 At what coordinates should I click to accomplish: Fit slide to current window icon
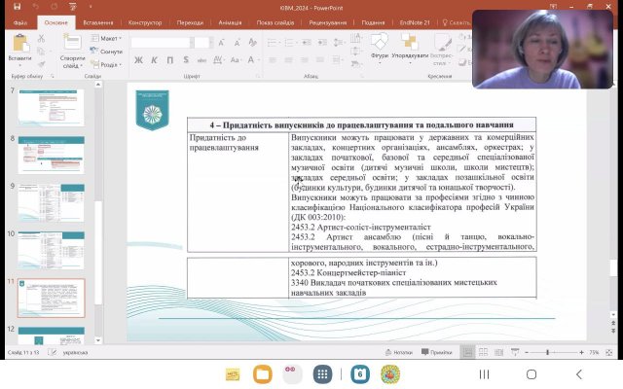pyautogui.click(x=610, y=352)
